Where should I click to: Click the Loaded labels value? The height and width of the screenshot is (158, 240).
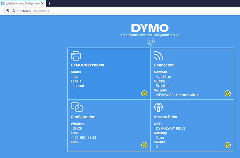point(78,86)
